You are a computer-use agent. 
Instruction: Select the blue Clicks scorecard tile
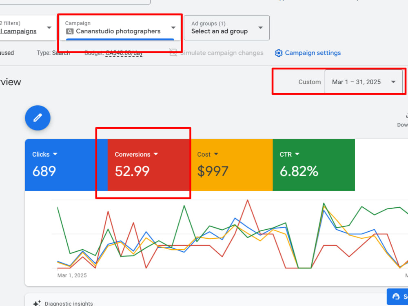click(x=66, y=165)
